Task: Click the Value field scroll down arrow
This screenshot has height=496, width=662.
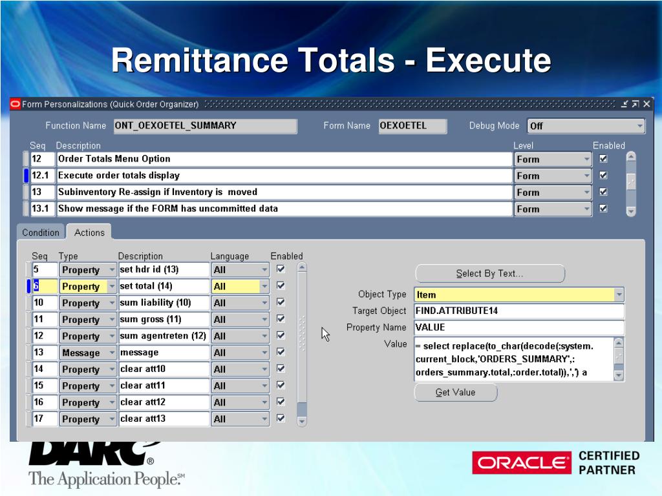Action: coord(619,375)
